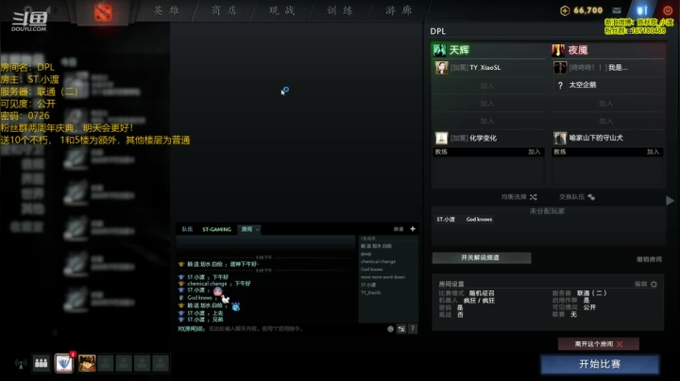Click 撤销房间 to dismiss the lobby
680x381 pixels.
pos(649,259)
